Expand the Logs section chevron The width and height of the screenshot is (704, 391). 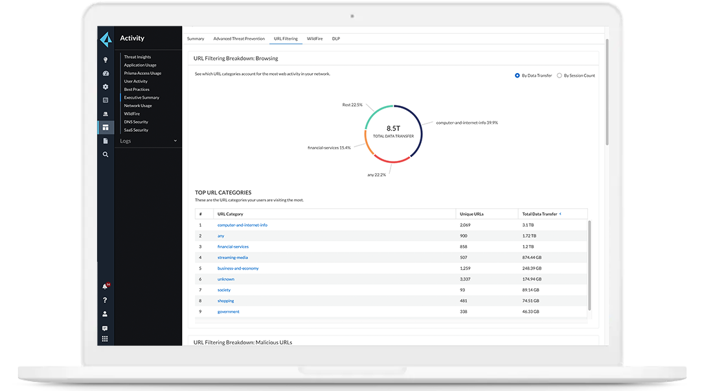[175, 140]
